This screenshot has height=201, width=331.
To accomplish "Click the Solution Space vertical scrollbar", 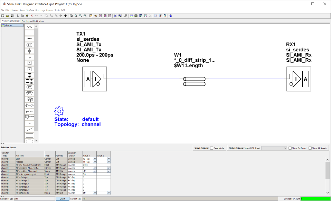I will (x=328, y=171).
